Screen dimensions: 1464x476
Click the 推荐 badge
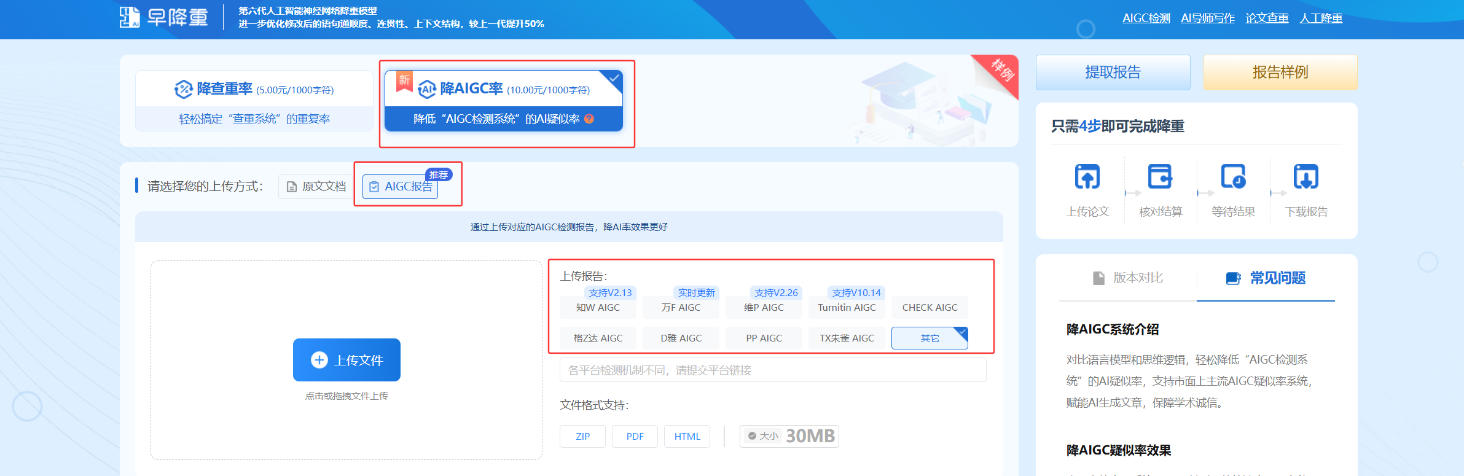[x=439, y=175]
